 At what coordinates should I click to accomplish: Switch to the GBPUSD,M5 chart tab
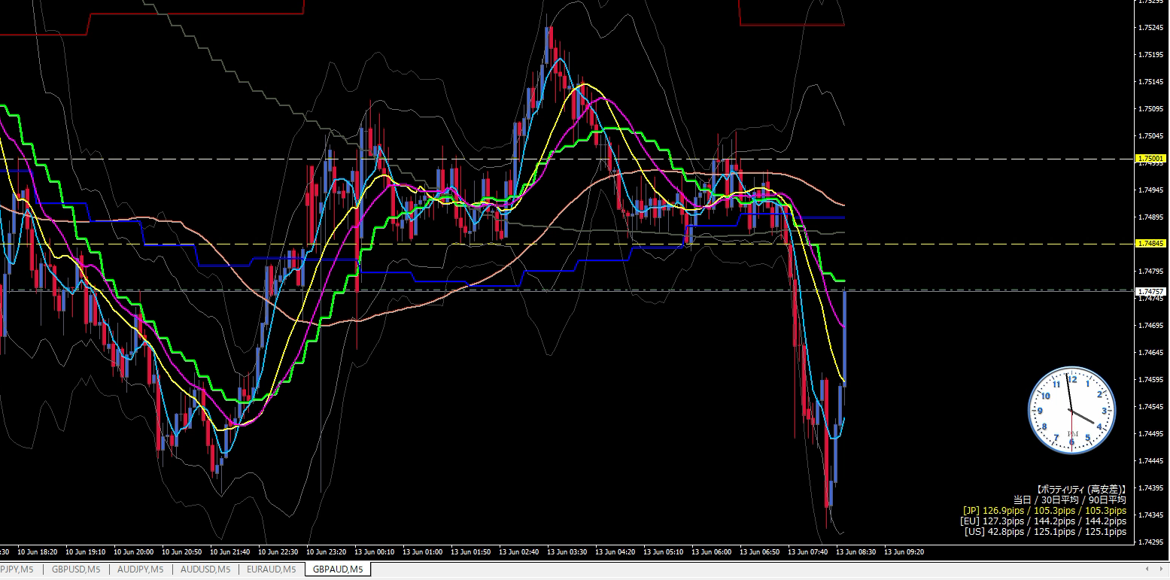coord(75,569)
